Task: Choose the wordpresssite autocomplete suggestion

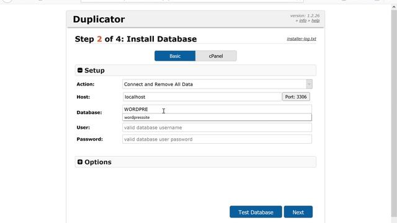Action: 217,117
